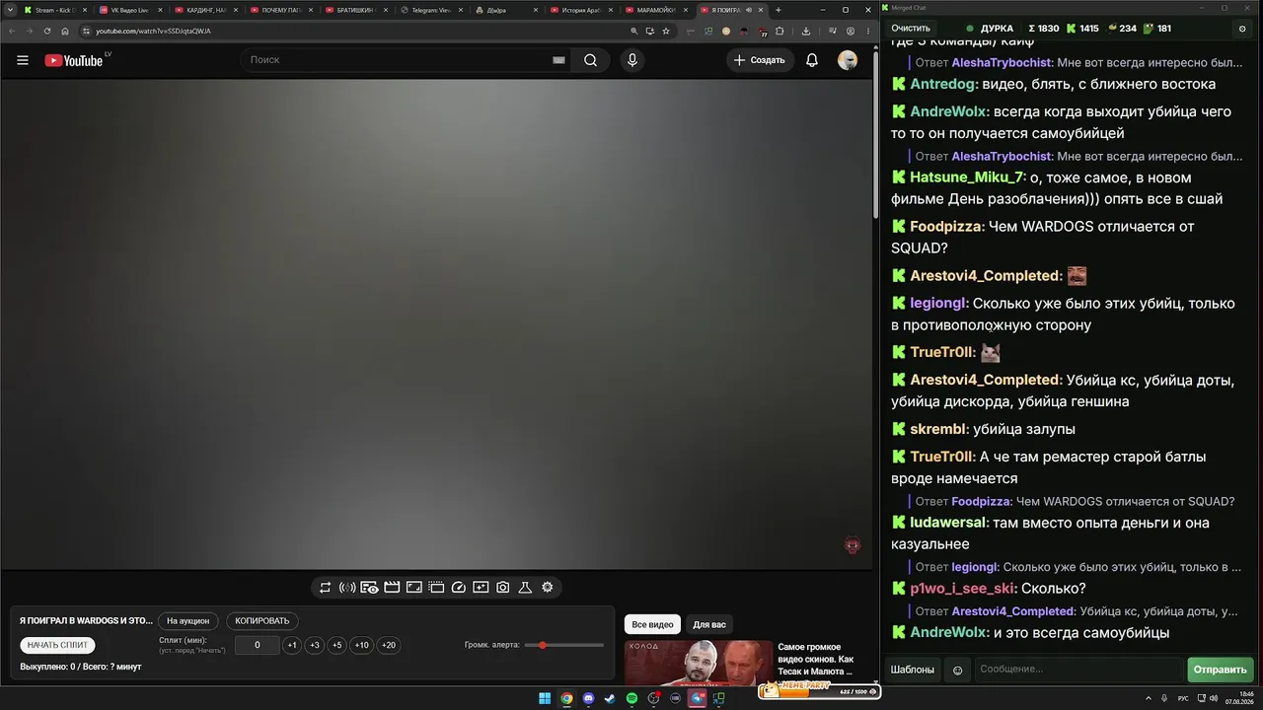This screenshot has width=1263, height=710.
Task: Click username p1wo_i_see_ski in chat
Action: tap(963, 589)
